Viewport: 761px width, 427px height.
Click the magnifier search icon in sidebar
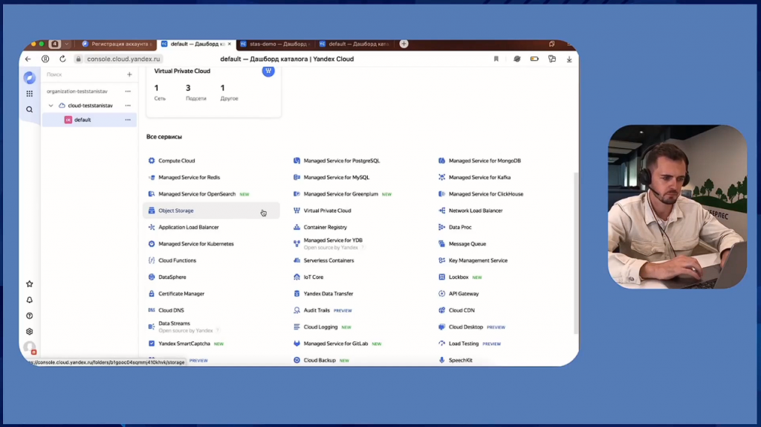click(x=30, y=110)
